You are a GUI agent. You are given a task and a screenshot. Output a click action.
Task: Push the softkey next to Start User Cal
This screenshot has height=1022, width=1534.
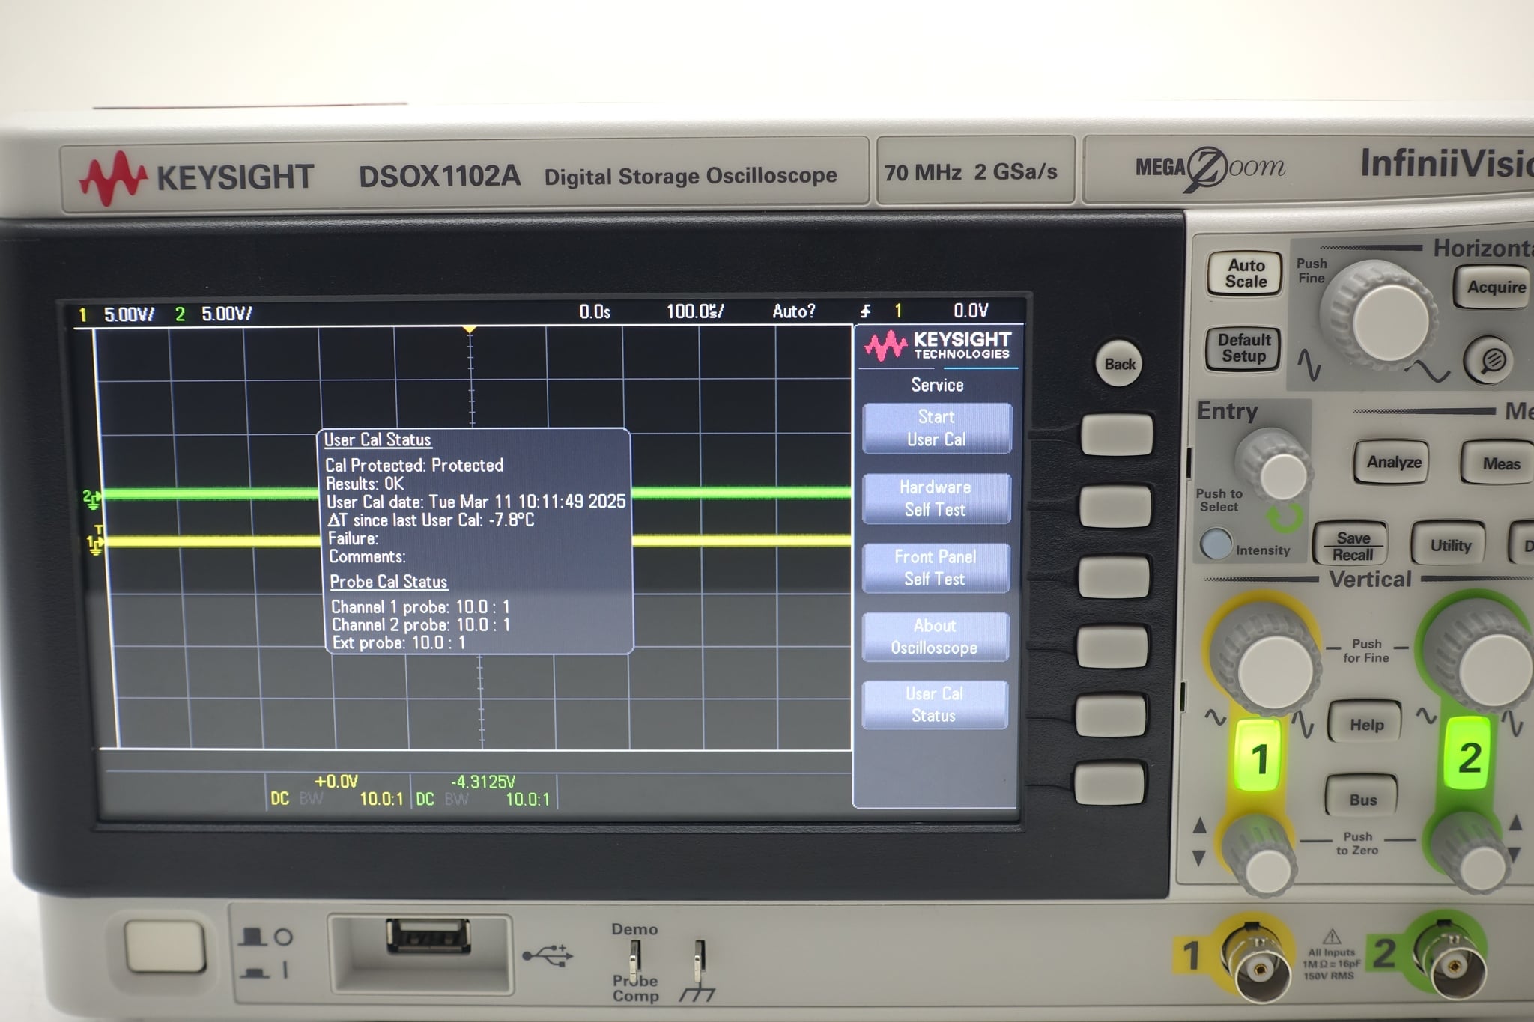pos(1117,435)
